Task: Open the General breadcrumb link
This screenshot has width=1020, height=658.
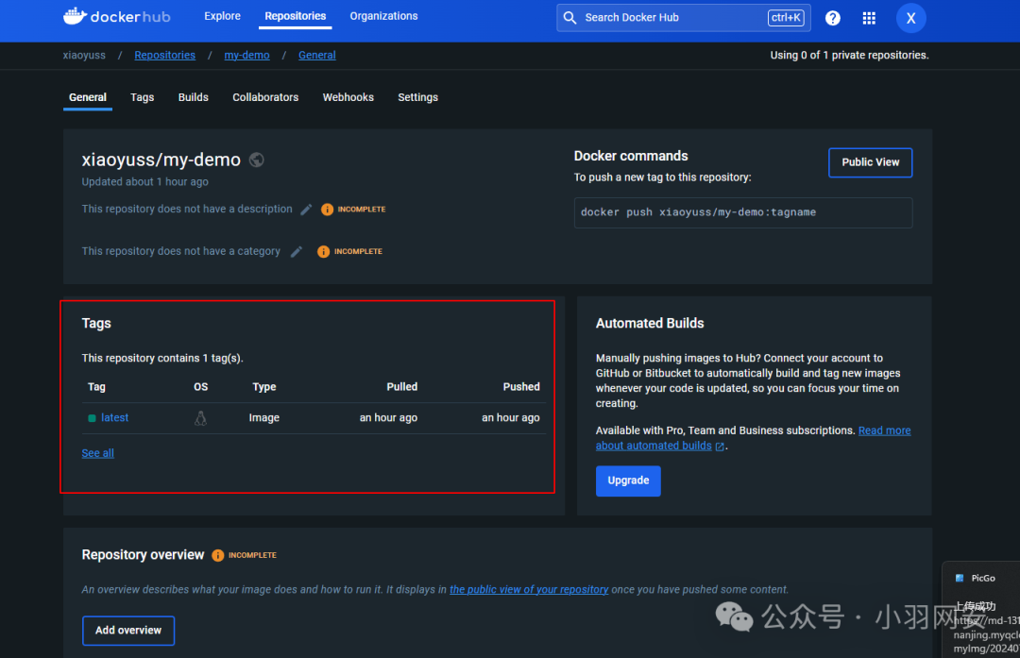Action: point(316,56)
